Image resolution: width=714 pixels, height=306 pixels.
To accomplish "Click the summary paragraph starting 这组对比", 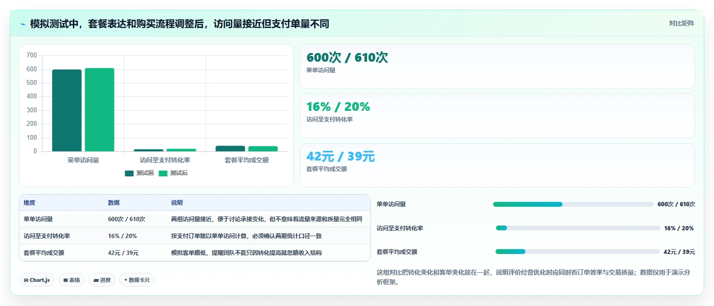I will pos(534,278).
